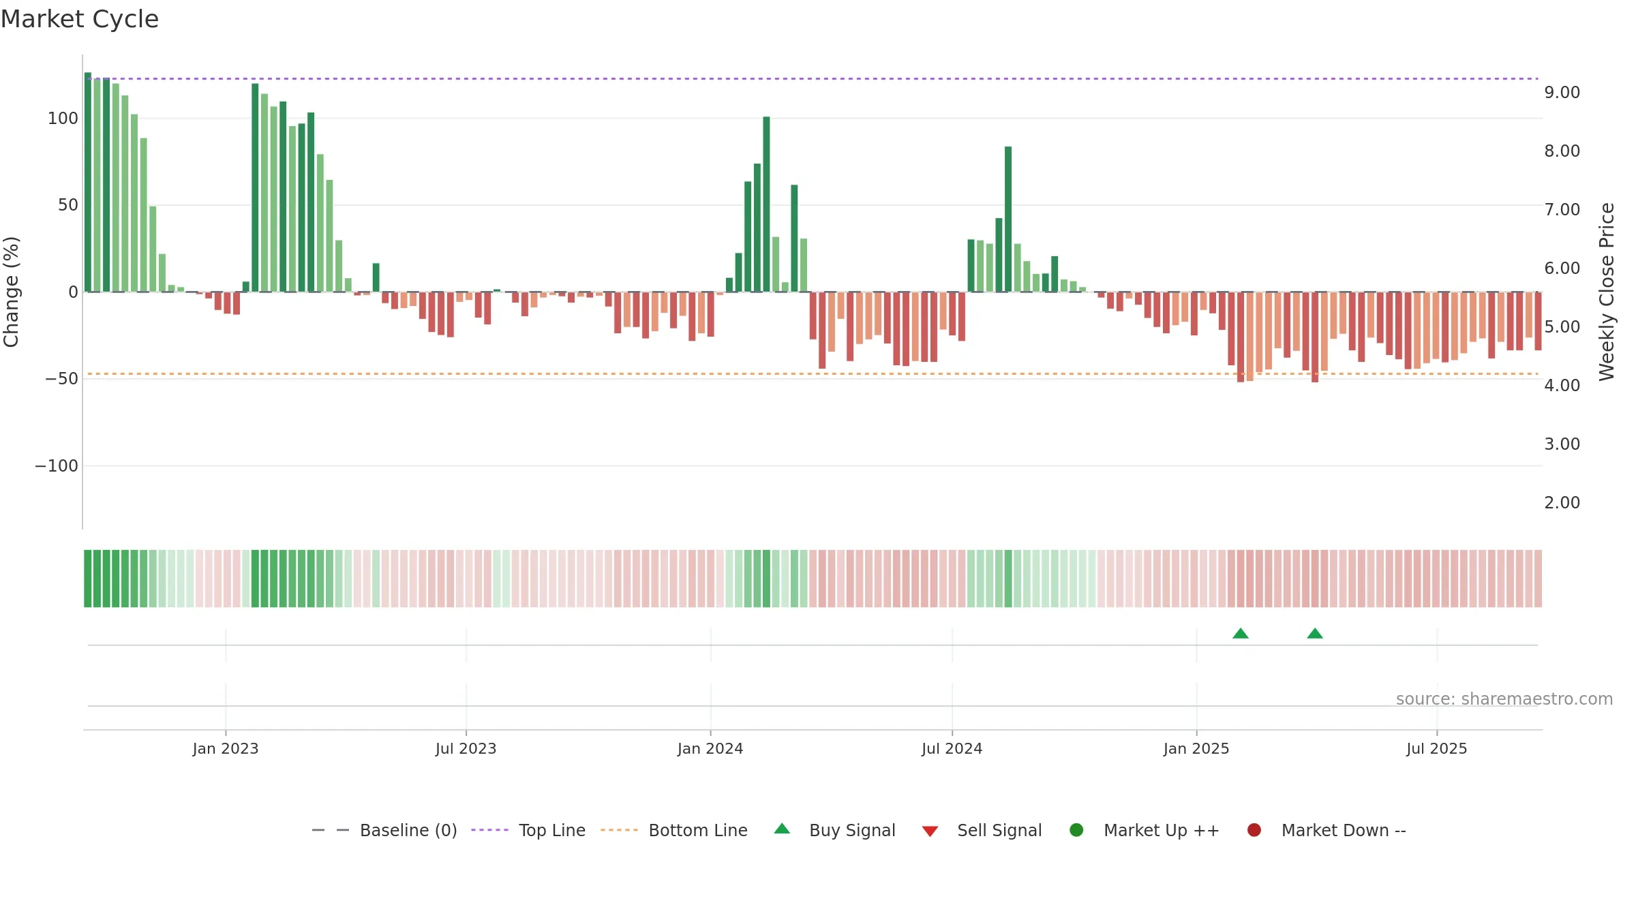Click the Baseline (0) dashed line legend marker
Screen dimensions: 1636x920
click(331, 830)
